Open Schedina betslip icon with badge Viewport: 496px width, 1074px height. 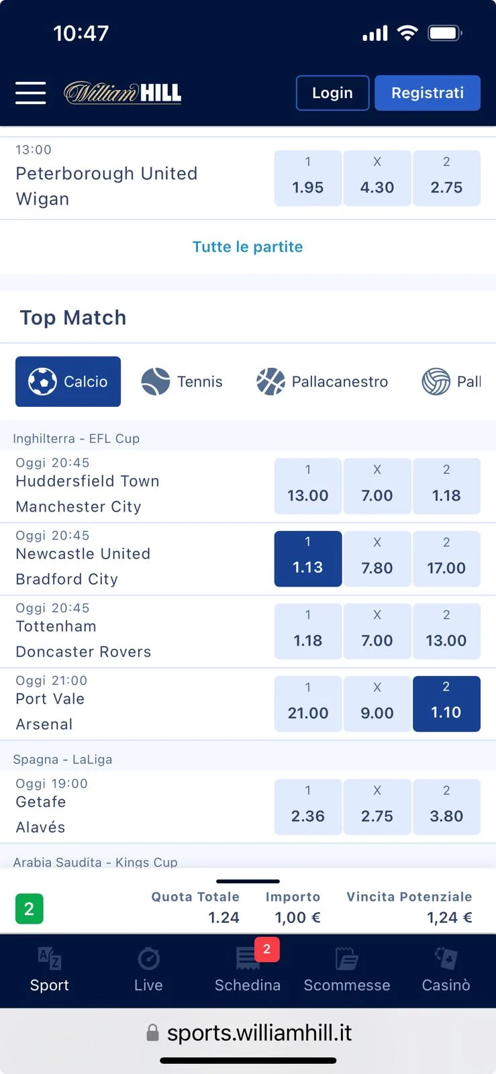point(248,959)
